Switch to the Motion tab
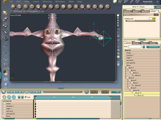The width and height of the screenshot is (161, 120). tap(136, 11)
